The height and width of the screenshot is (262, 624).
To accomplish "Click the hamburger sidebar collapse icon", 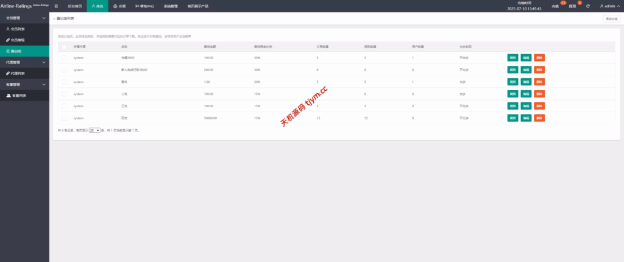I will click(56, 6).
